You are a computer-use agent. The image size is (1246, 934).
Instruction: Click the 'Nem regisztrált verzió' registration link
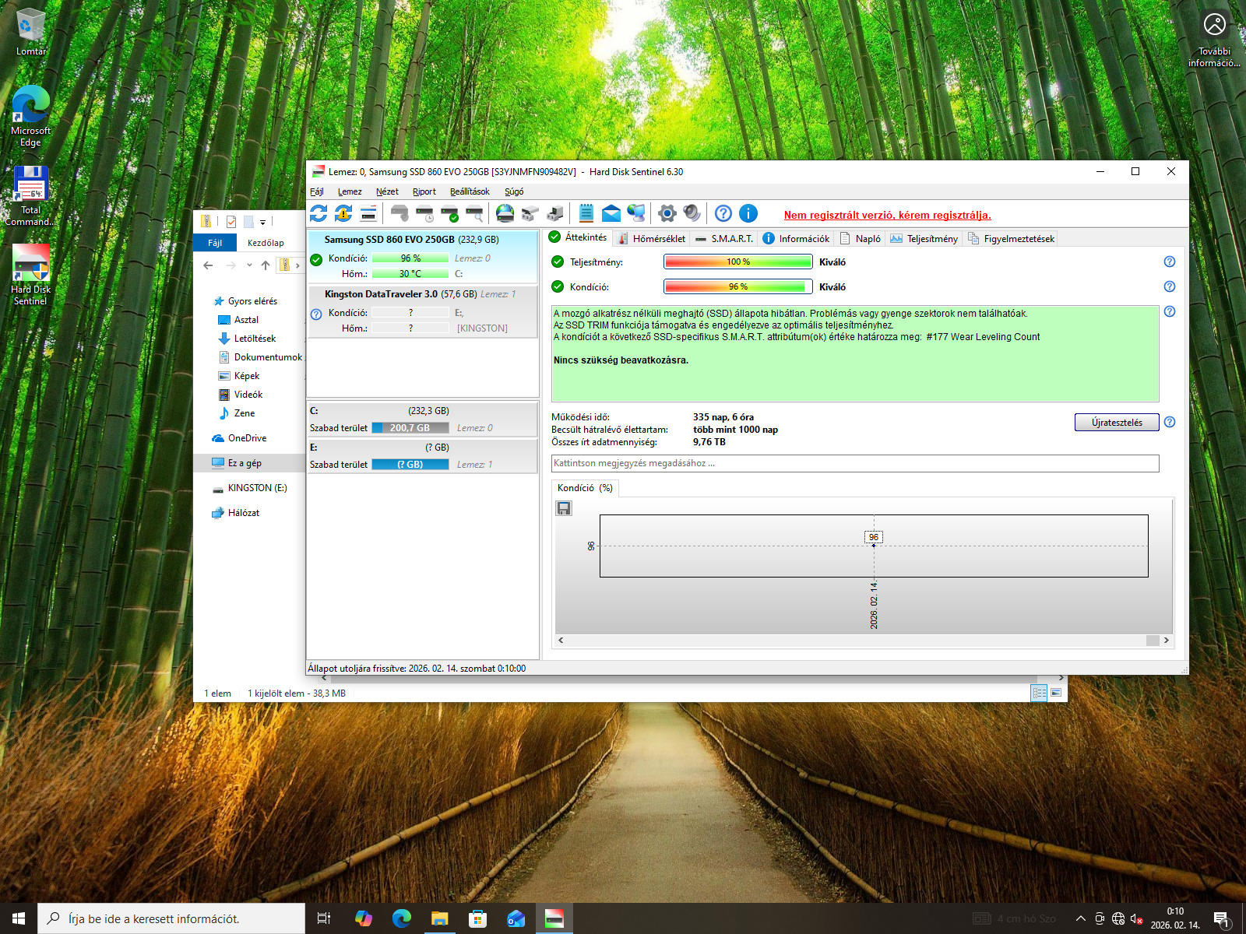[887, 216]
